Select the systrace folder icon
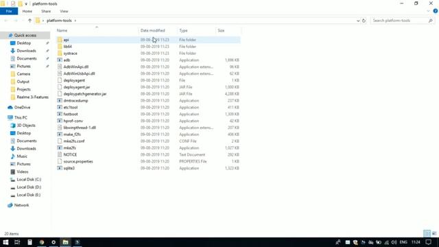439x247 pixels. click(x=60, y=54)
